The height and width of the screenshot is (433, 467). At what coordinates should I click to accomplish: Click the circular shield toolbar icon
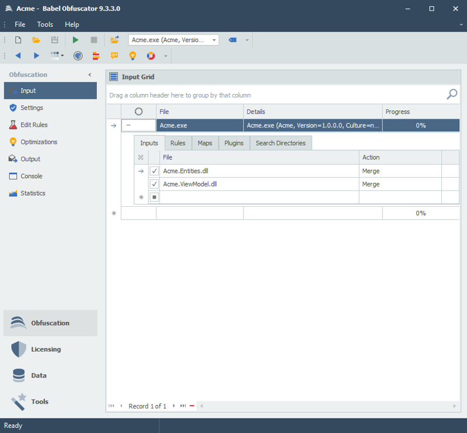pos(78,56)
